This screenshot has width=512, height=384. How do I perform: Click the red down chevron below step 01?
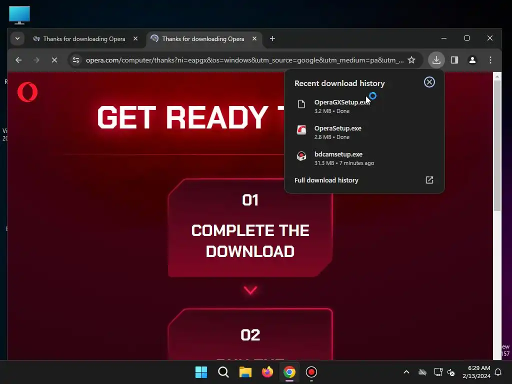click(x=250, y=290)
